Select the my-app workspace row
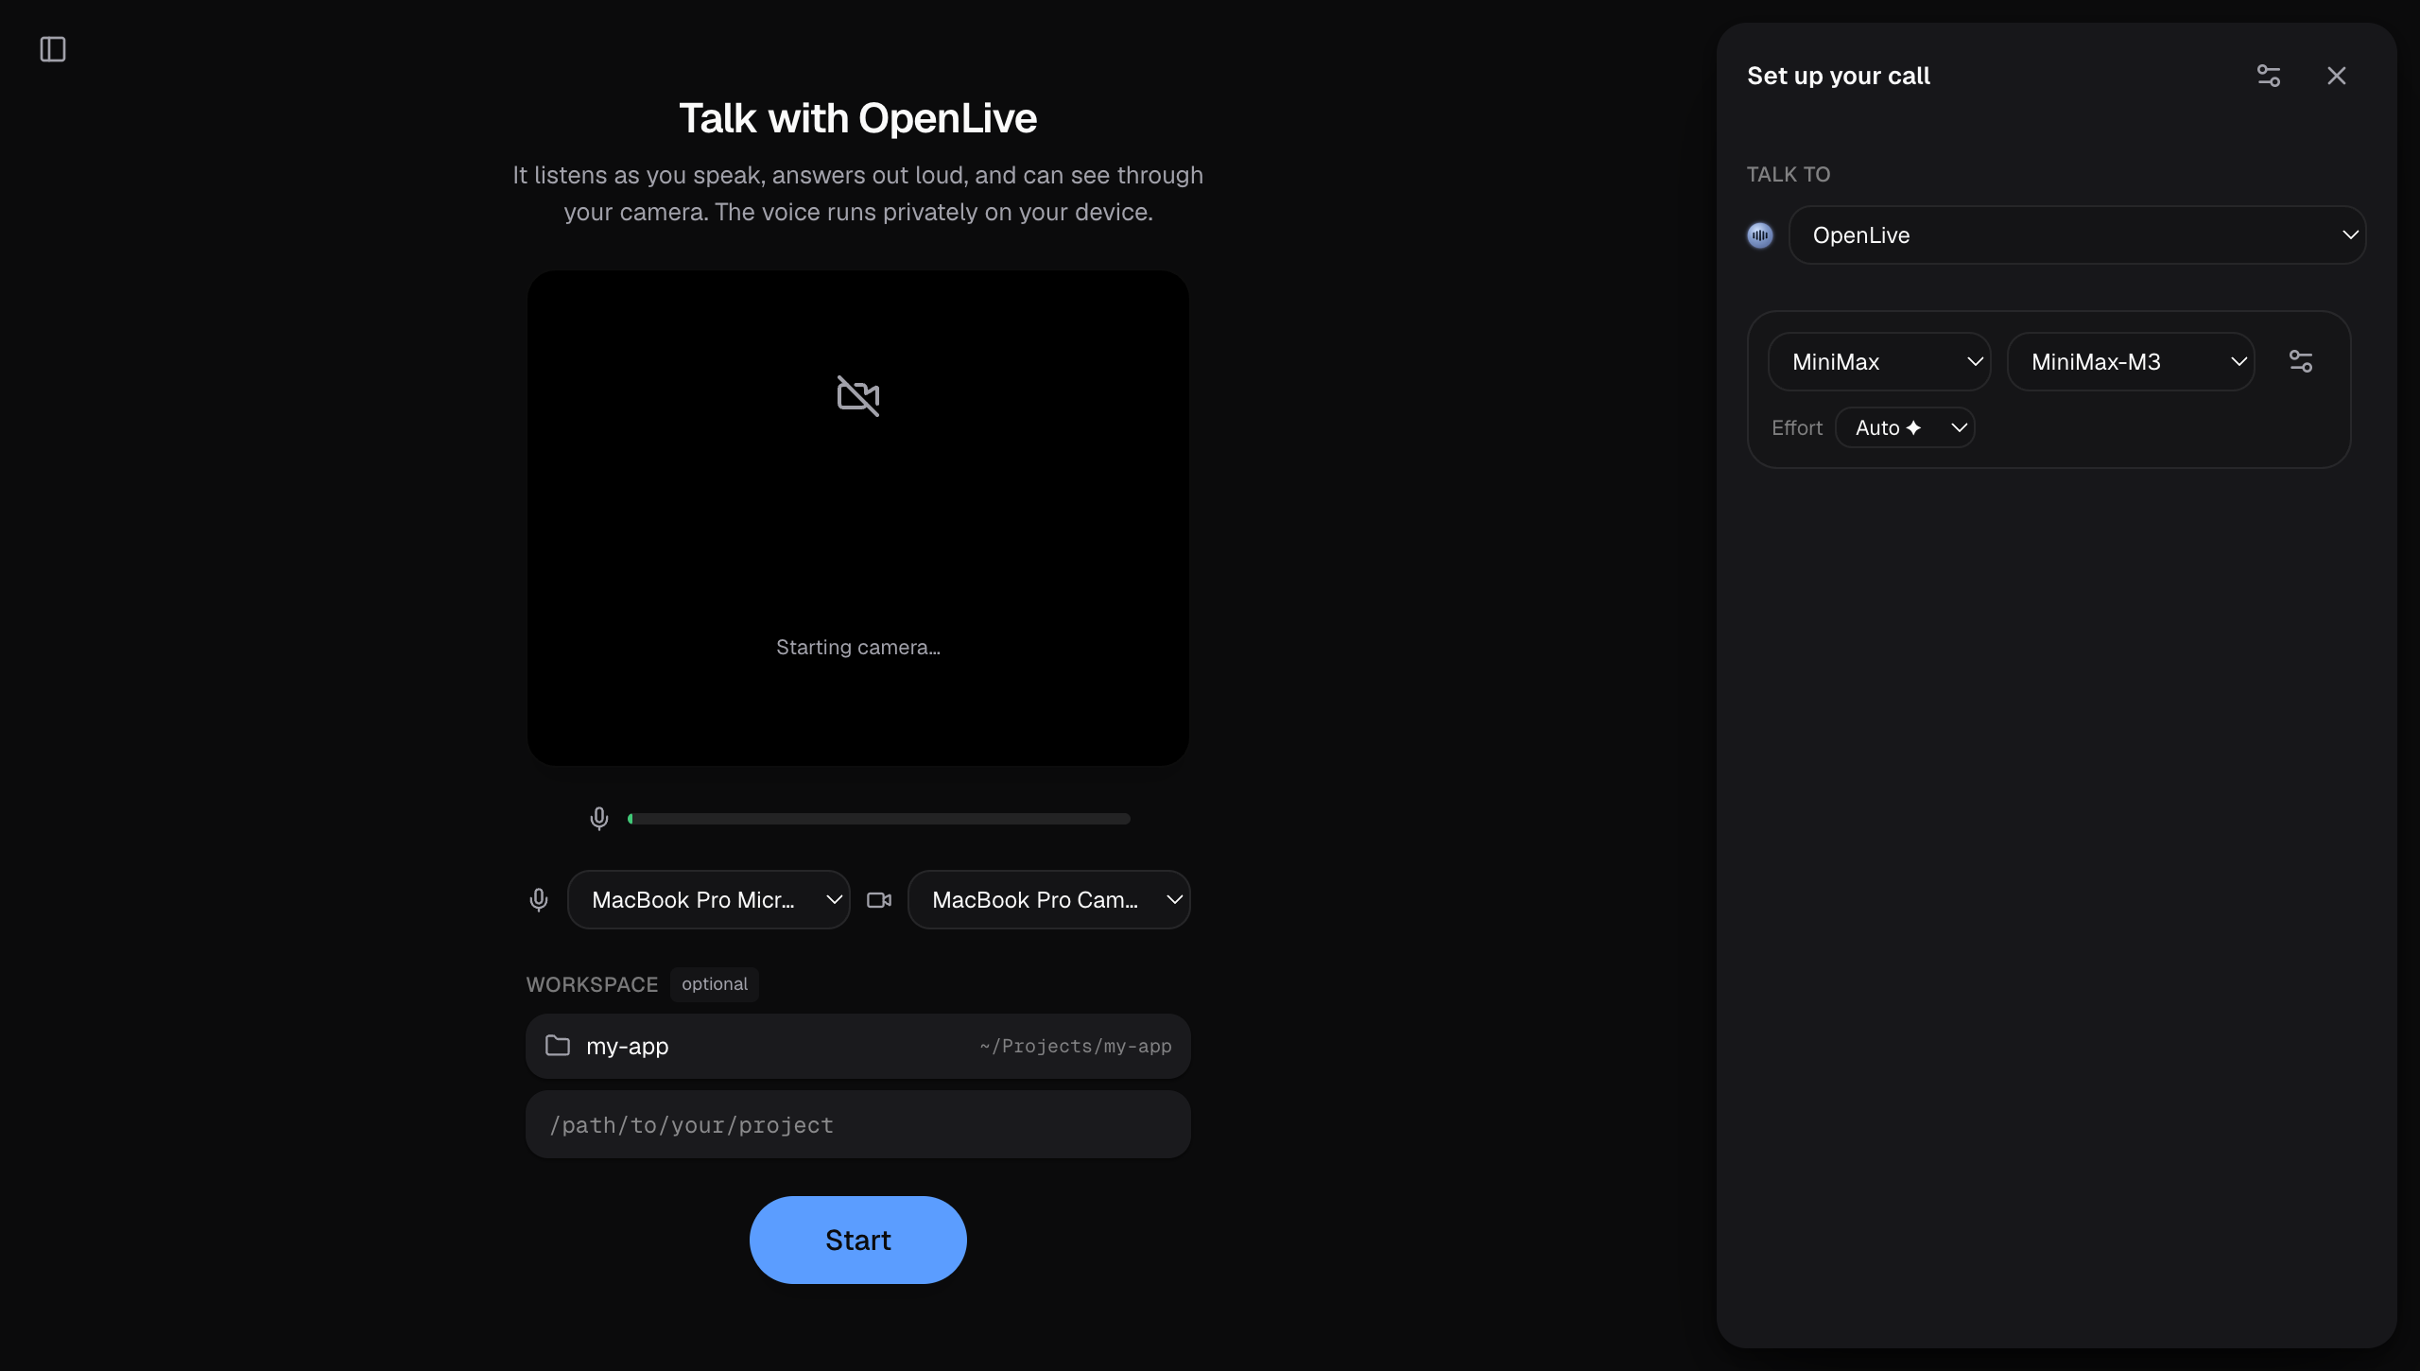Screen dimensions: 2420x1371 pos(858,1046)
